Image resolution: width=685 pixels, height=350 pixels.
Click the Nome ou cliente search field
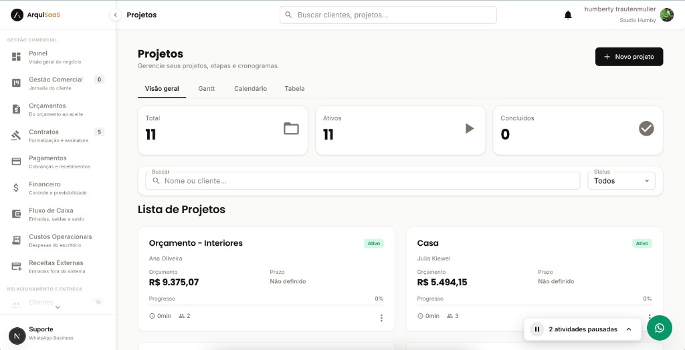coord(363,180)
